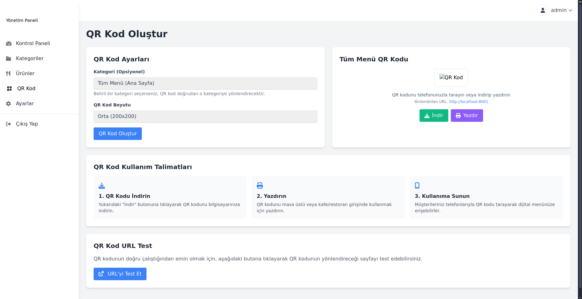This screenshot has height=299, width=582.
Task: Click the Ürünler utensils icon
Action: tap(8, 74)
